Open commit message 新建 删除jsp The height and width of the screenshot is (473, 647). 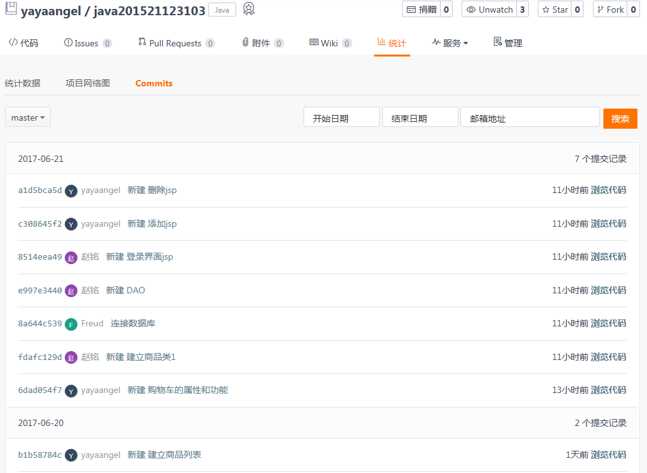click(152, 190)
